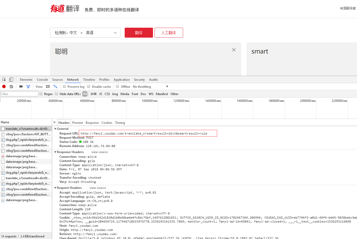Open the Console tab
The image size is (357, 239).
(x=42, y=80)
